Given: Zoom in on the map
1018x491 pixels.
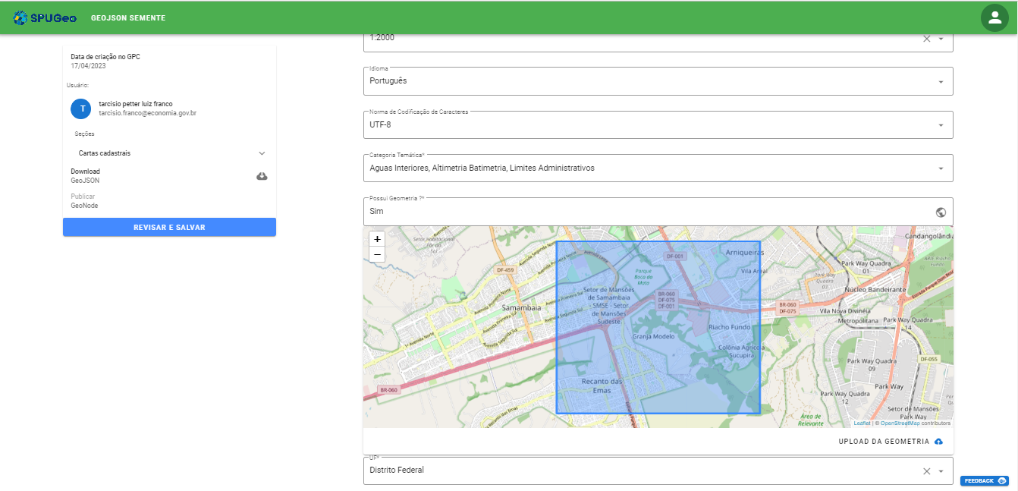Looking at the screenshot, I should pyautogui.click(x=377, y=238).
